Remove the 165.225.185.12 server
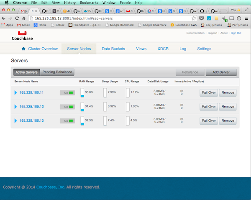 (228, 107)
